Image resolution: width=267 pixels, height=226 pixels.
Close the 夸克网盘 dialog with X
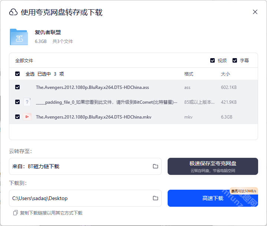(x=255, y=12)
